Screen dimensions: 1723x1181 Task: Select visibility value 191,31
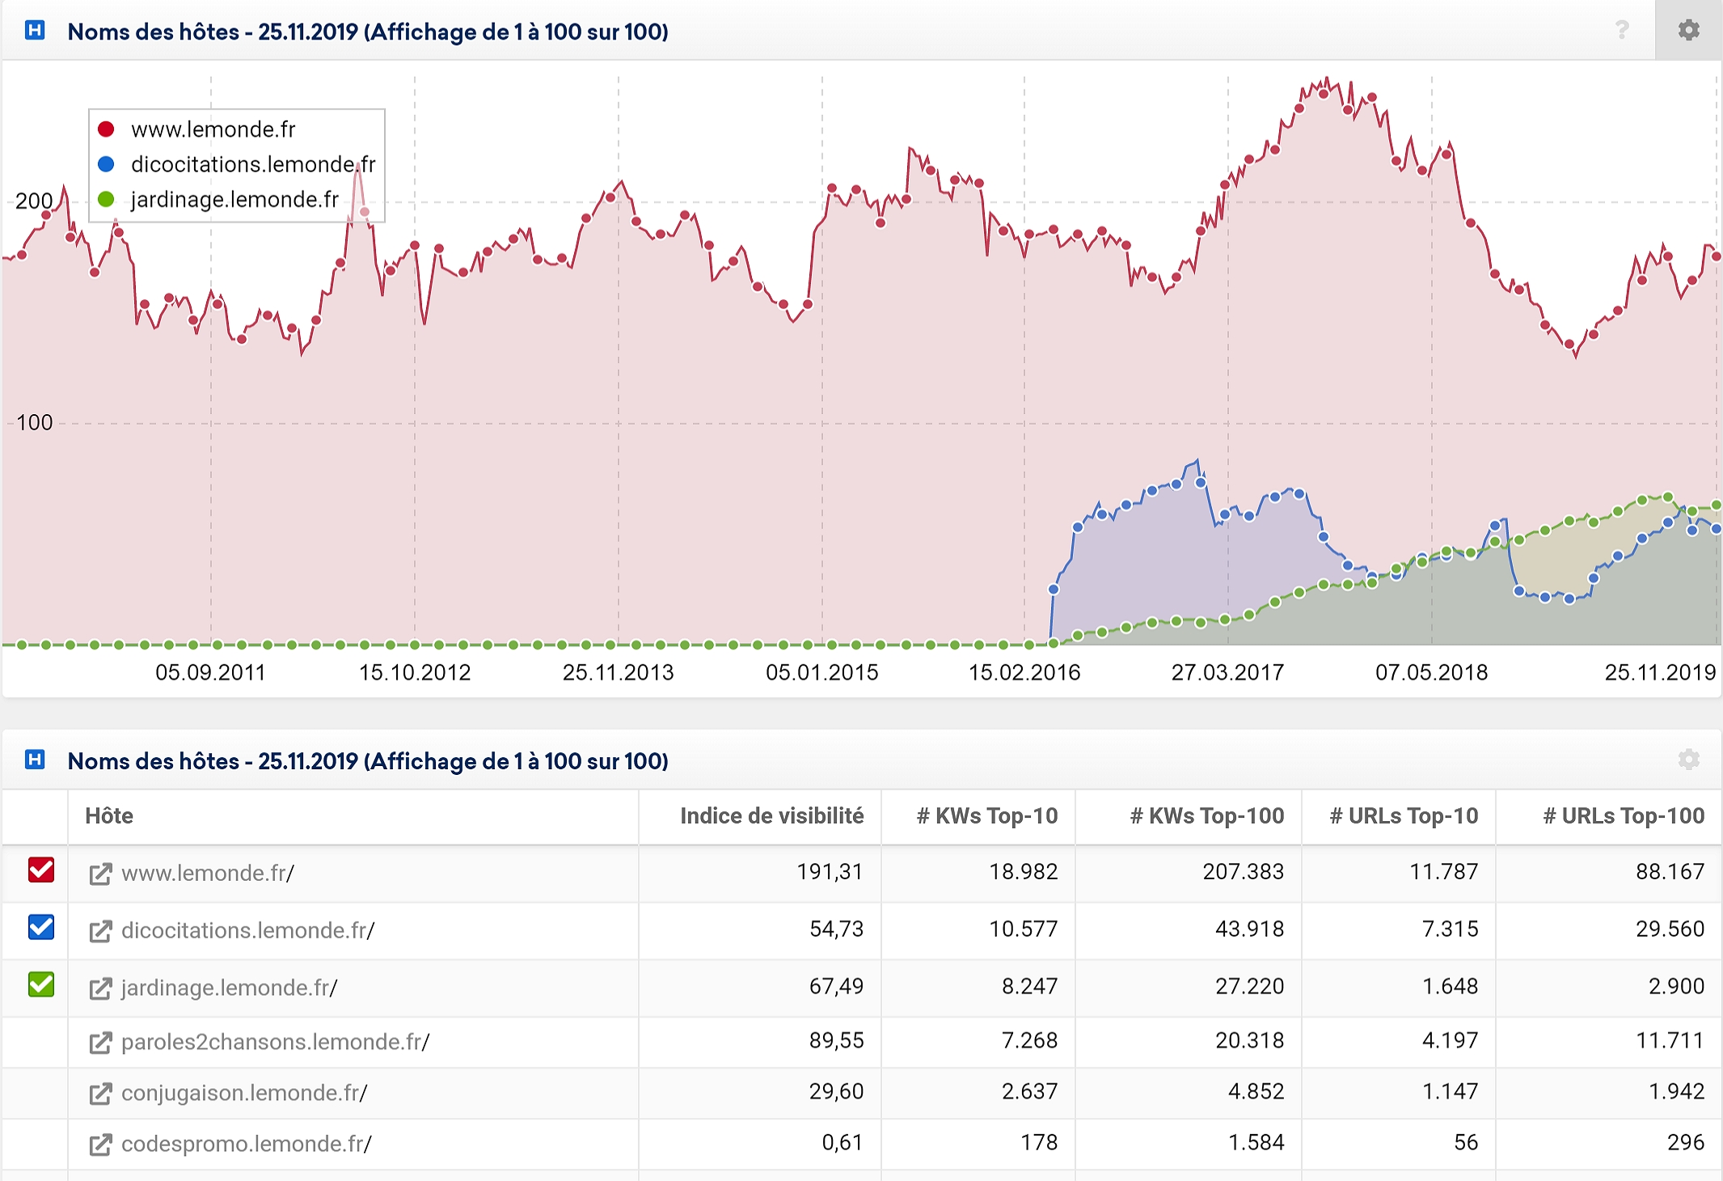pyautogui.click(x=830, y=871)
